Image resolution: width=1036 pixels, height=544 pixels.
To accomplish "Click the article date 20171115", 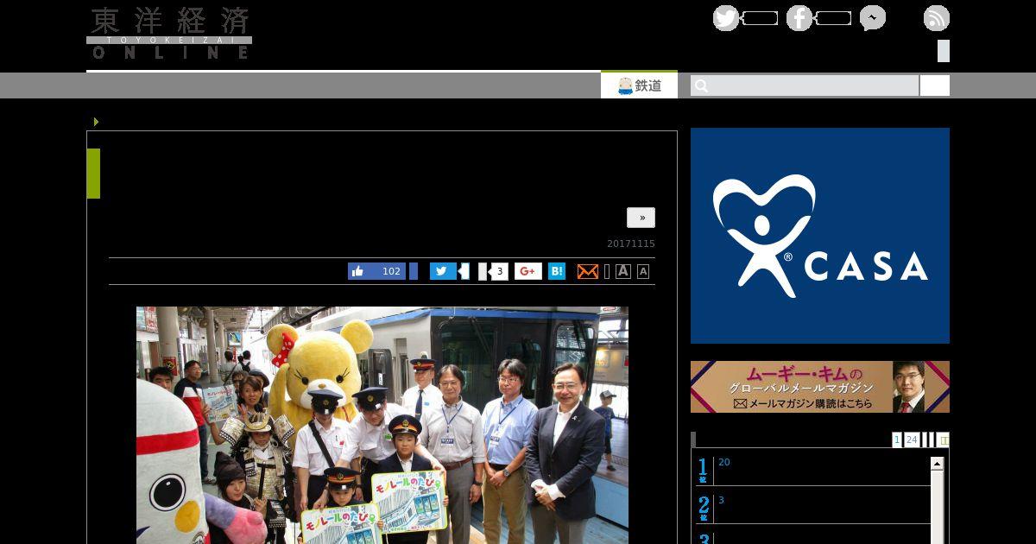I will [x=631, y=244].
